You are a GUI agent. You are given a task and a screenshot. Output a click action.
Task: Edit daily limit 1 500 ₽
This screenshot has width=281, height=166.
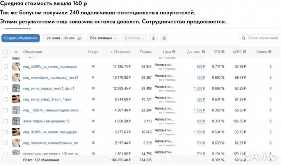pyautogui.click(x=199, y=110)
